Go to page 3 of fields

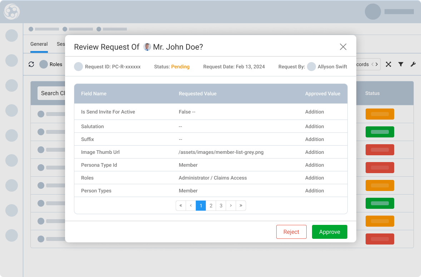(221, 206)
